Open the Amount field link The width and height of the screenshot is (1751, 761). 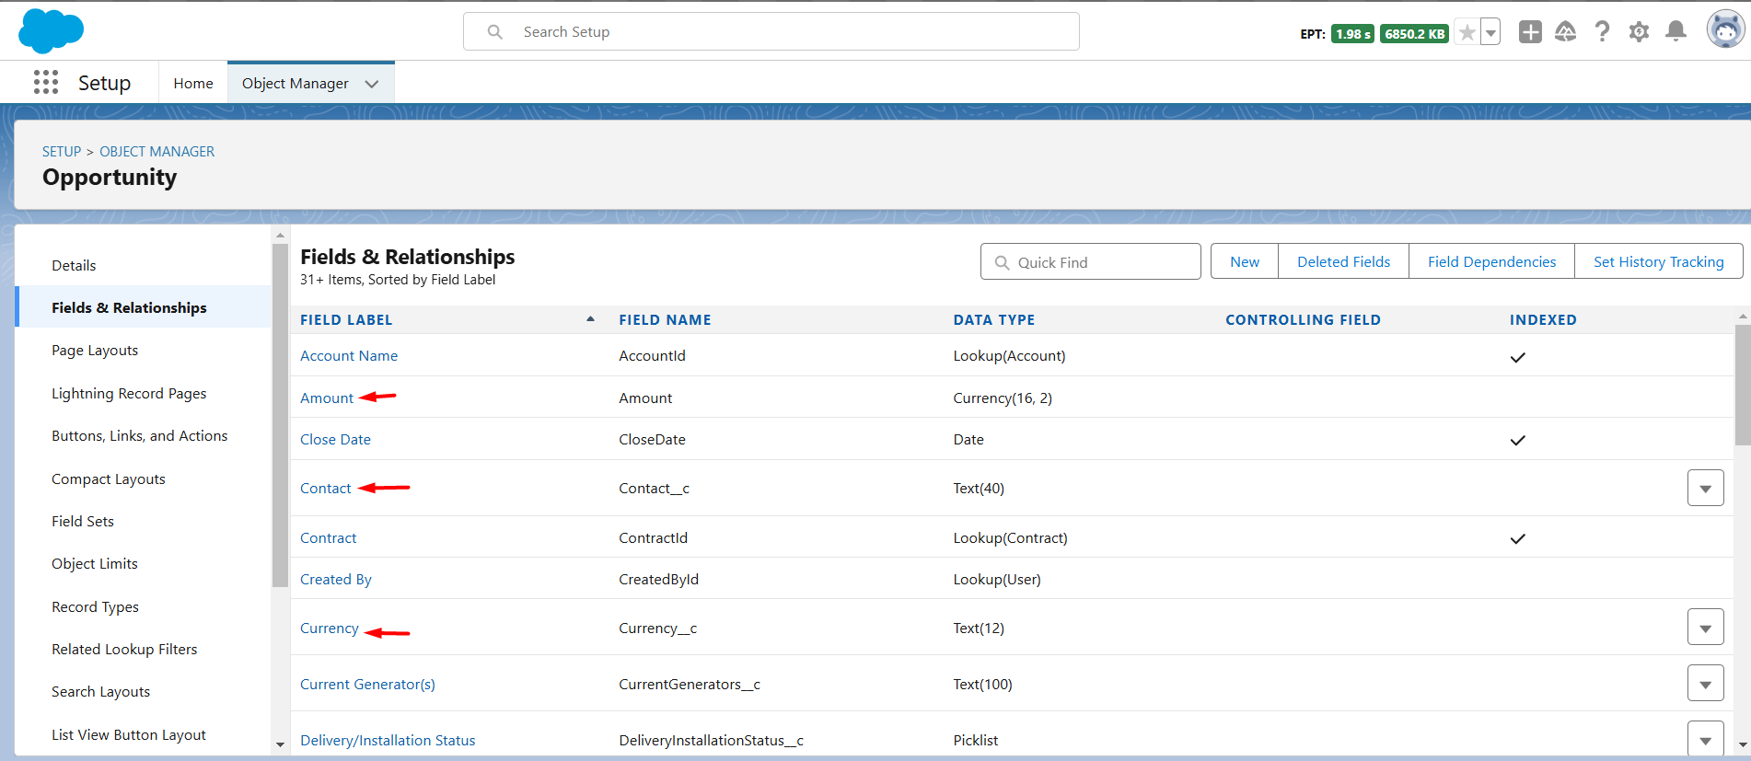[x=327, y=398]
